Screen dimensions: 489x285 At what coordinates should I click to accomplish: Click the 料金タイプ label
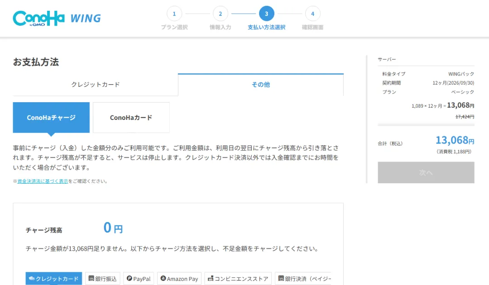393,74
